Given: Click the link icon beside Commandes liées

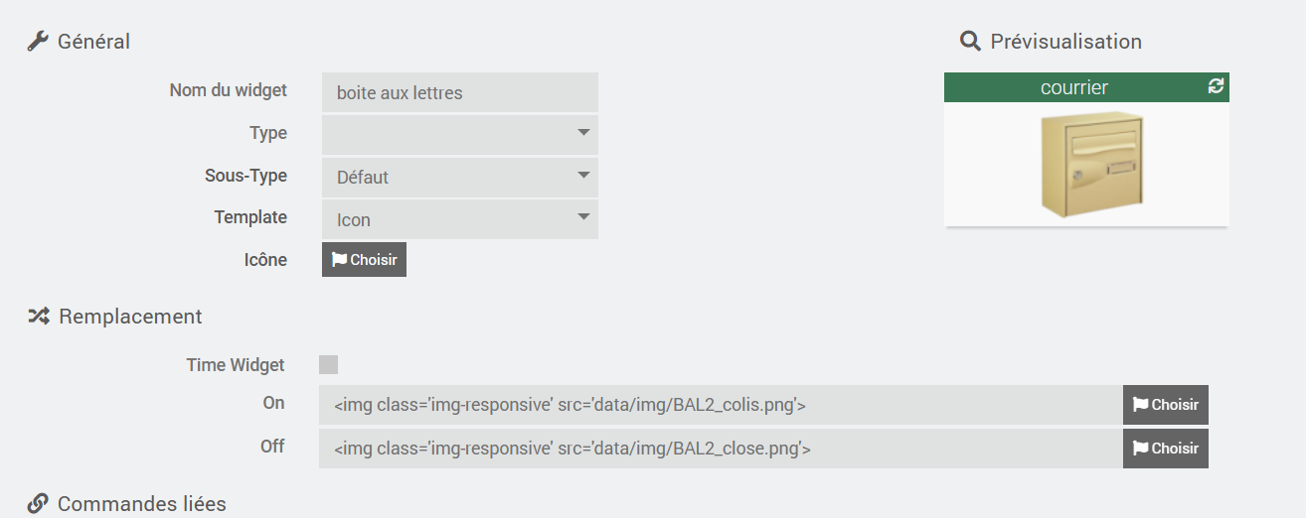Looking at the screenshot, I should pyautogui.click(x=38, y=504).
